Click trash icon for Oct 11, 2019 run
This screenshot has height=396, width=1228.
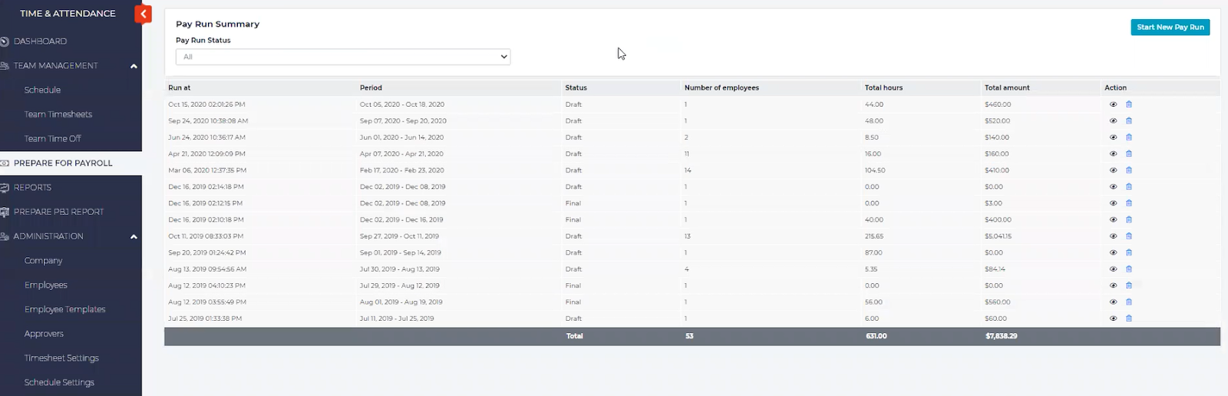(x=1128, y=236)
